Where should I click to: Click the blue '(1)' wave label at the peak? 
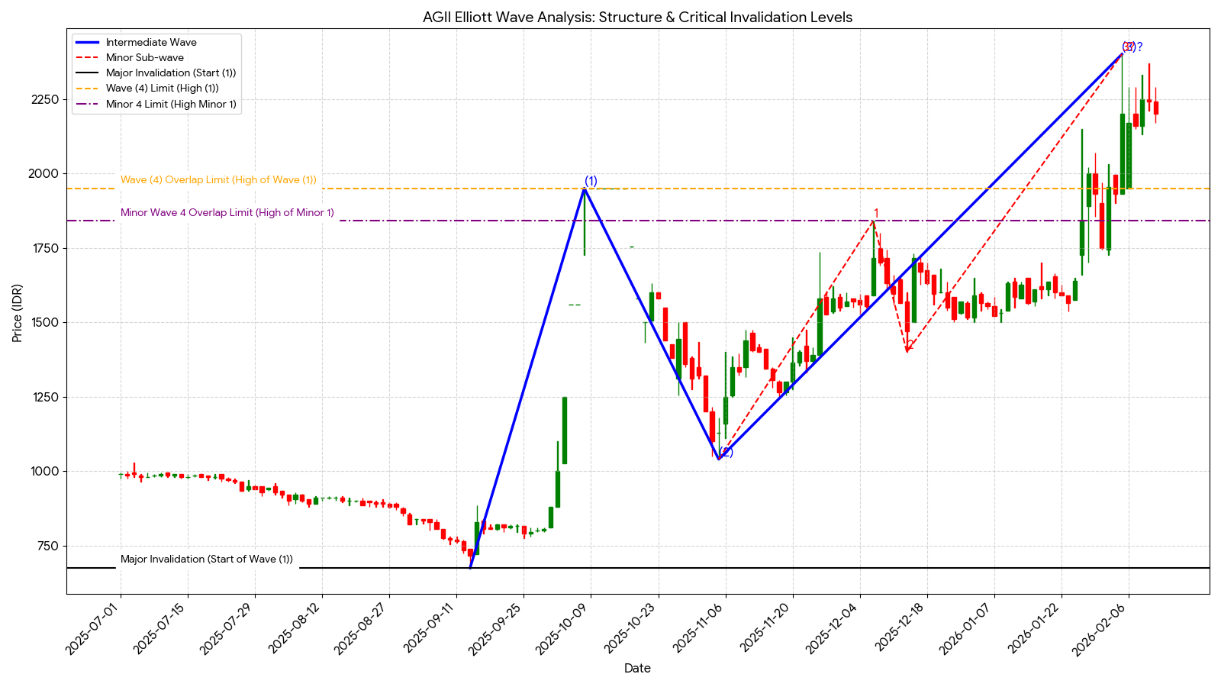pyautogui.click(x=591, y=181)
